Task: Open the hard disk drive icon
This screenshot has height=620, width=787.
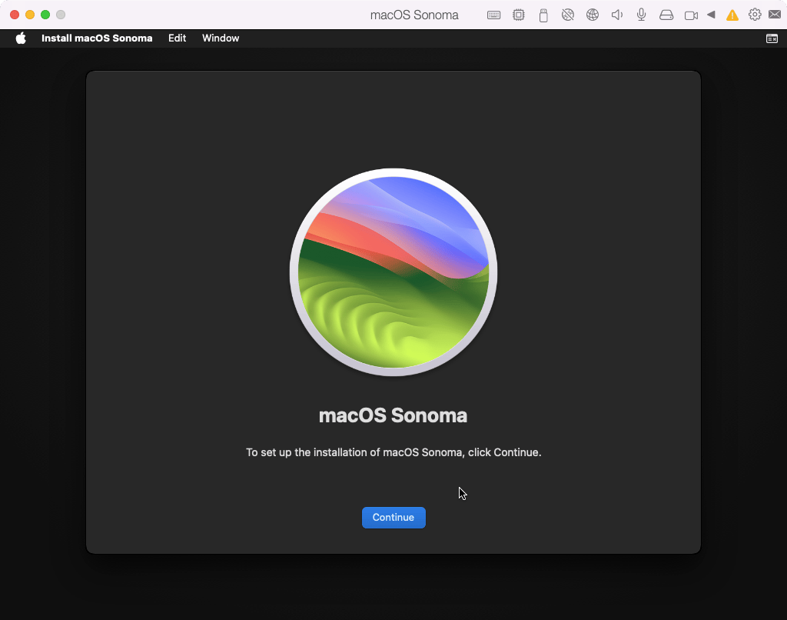Action: (x=666, y=15)
